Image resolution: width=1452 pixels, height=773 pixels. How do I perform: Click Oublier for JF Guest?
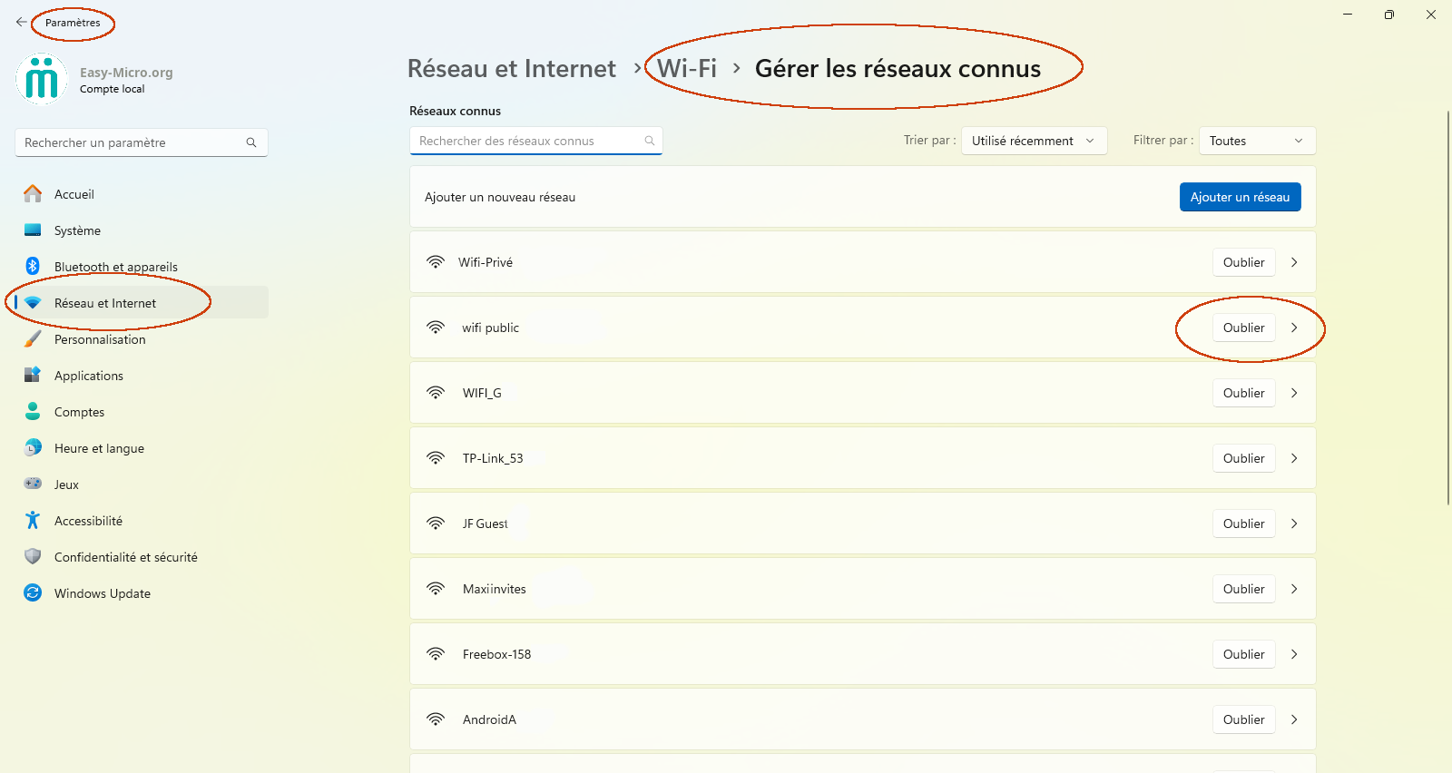pos(1243,523)
